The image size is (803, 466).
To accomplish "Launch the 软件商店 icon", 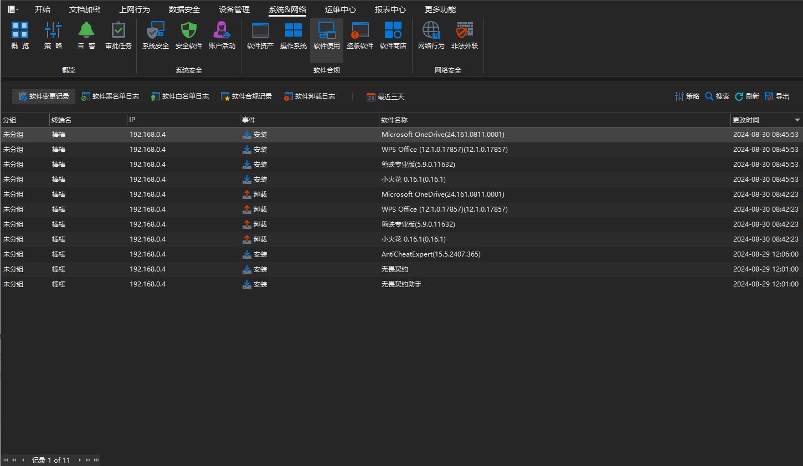I will 393,34.
